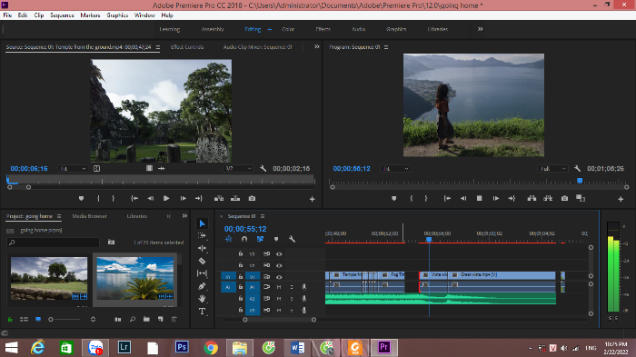Switch to Color workspace
Image resolution: width=636 pixels, height=357 pixels.
click(288, 29)
